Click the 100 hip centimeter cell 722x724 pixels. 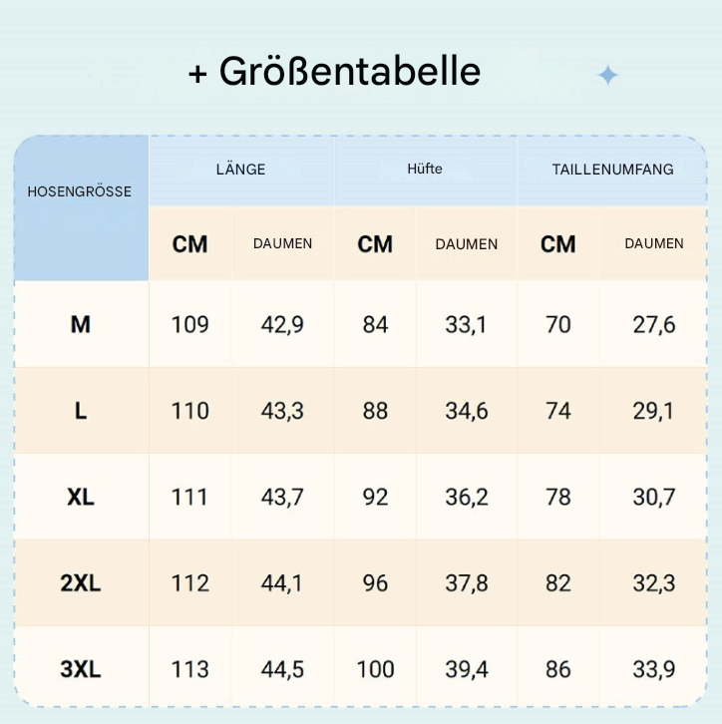(375, 669)
